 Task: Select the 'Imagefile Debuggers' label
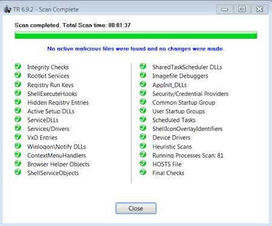tap(180, 76)
